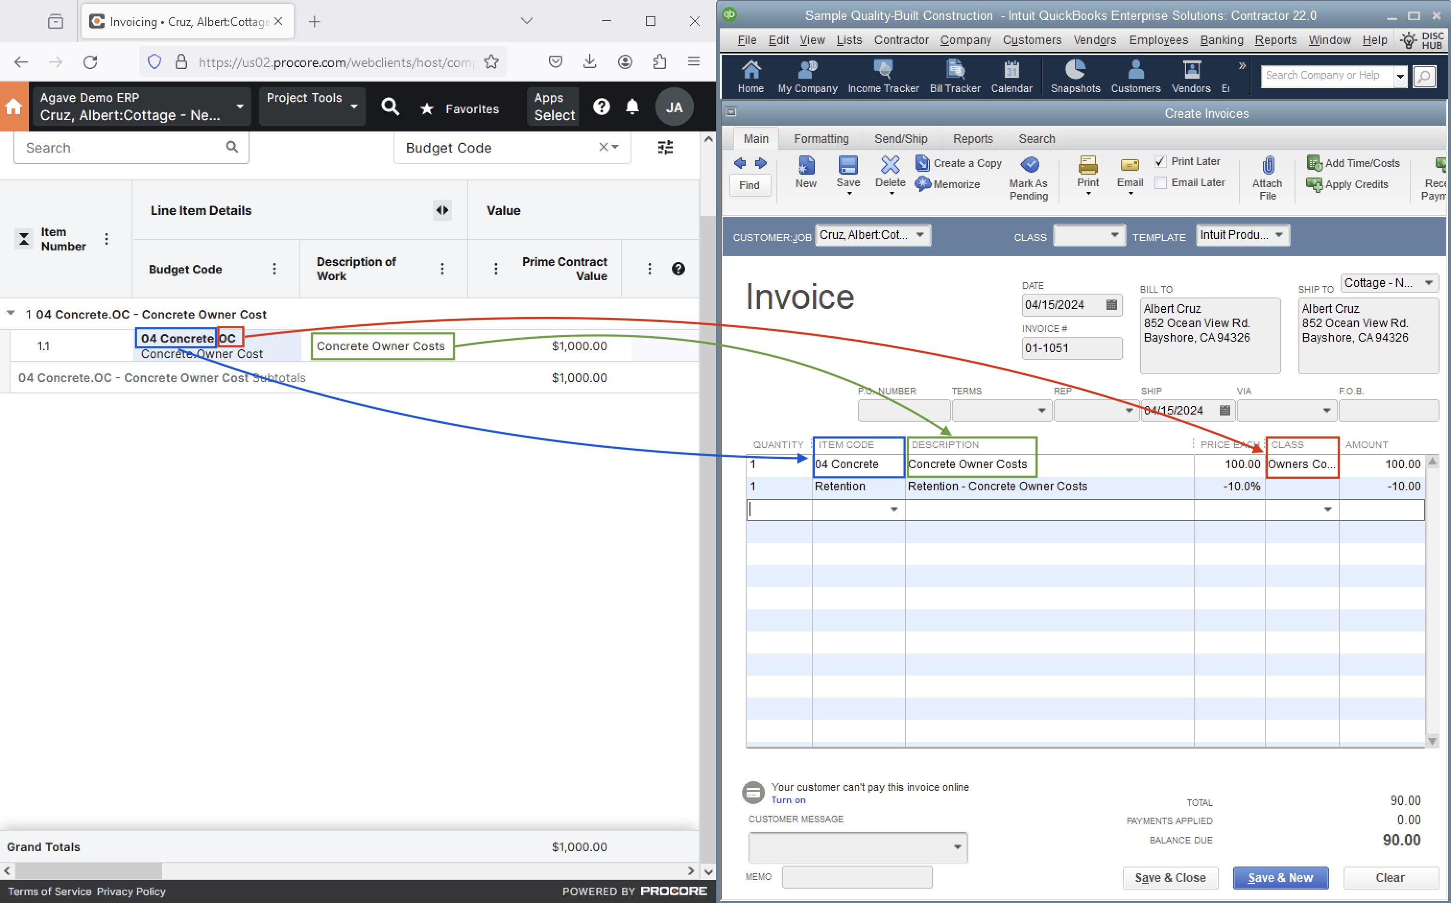Click Add Time/Costs
Viewport: 1451px width, 903px height.
pyautogui.click(x=1353, y=163)
